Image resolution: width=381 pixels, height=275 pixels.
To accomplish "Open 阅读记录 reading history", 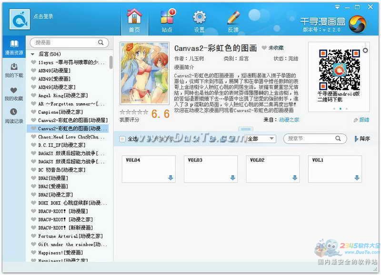I will pyautogui.click(x=14, y=116).
